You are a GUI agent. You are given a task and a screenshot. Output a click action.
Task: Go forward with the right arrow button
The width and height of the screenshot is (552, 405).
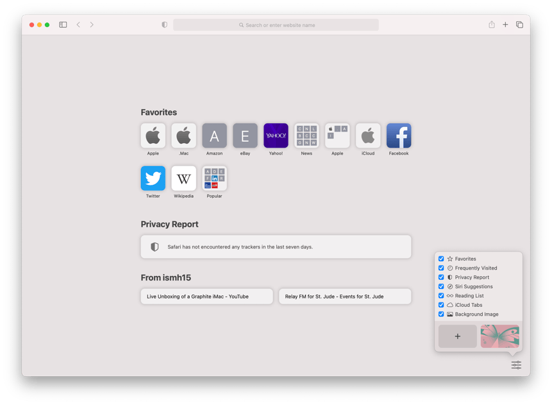(92, 24)
